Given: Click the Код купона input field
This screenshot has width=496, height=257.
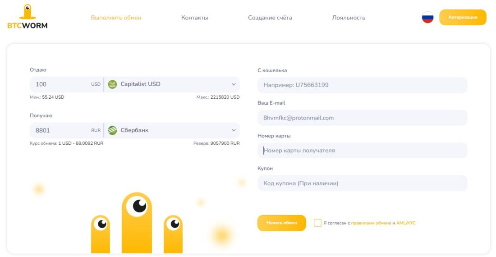Looking at the screenshot, I should coord(362,184).
